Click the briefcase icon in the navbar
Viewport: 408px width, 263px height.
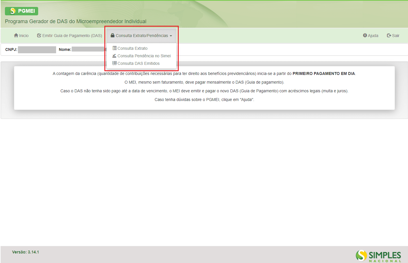tap(112, 35)
